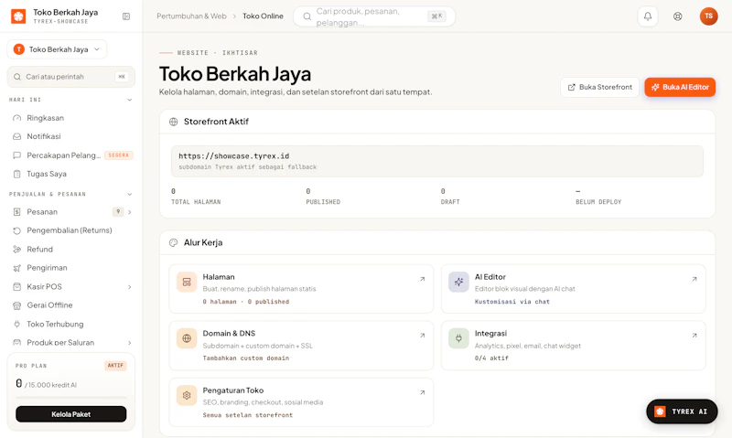Viewport: 732px width, 438px height.
Task: Open external arrow on Domain & DNS card
Action: 422,336
